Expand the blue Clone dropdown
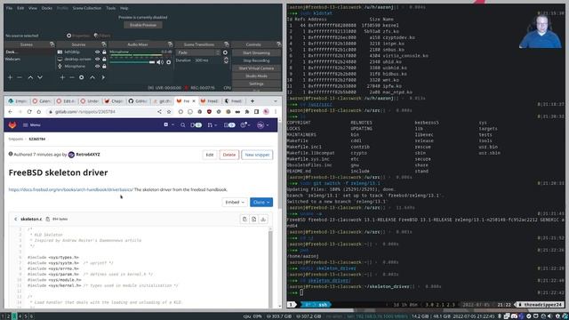 [x=260, y=202]
